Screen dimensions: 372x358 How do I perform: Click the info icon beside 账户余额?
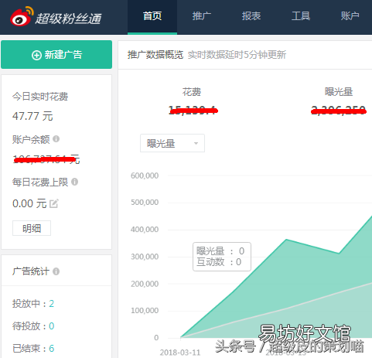[56, 139]
